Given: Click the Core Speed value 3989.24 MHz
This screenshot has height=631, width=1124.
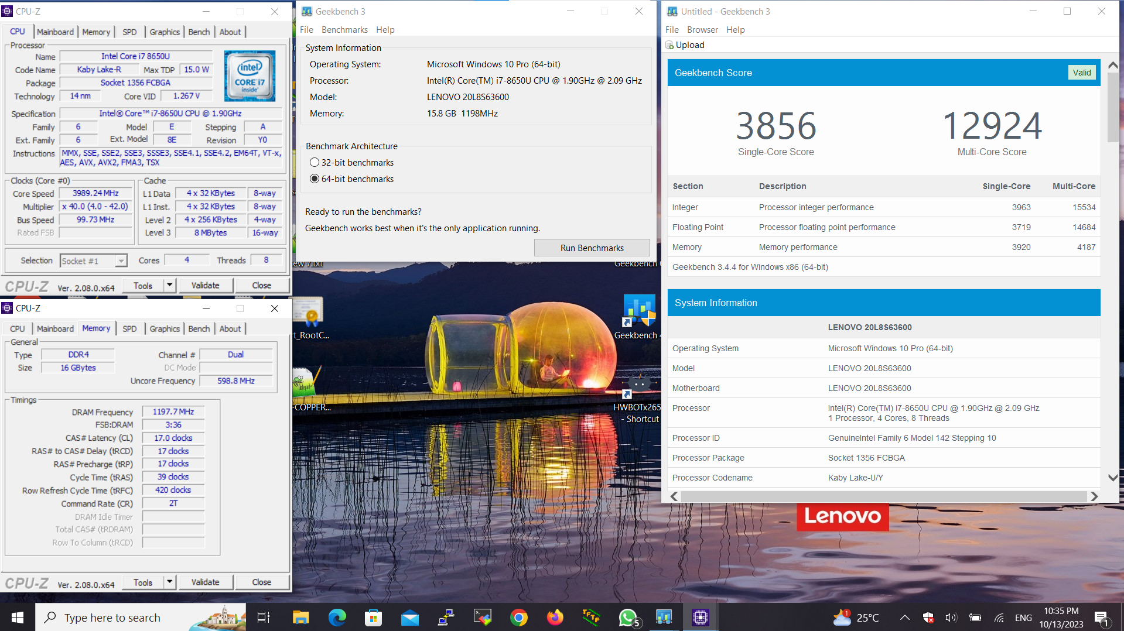Looking at the screenshot, I should click(x=96, y=193).
